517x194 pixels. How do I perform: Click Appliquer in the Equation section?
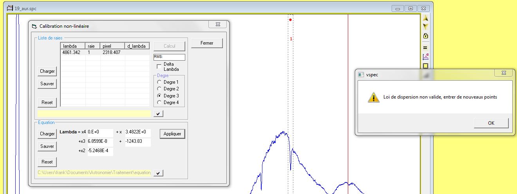coord(172,134)
